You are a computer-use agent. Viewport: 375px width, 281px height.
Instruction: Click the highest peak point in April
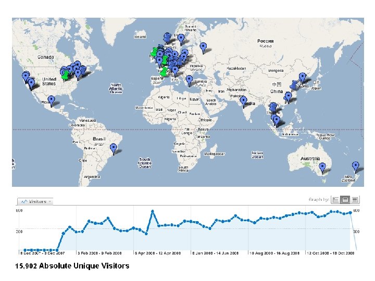pyautogui.click(x=152, y=211)
